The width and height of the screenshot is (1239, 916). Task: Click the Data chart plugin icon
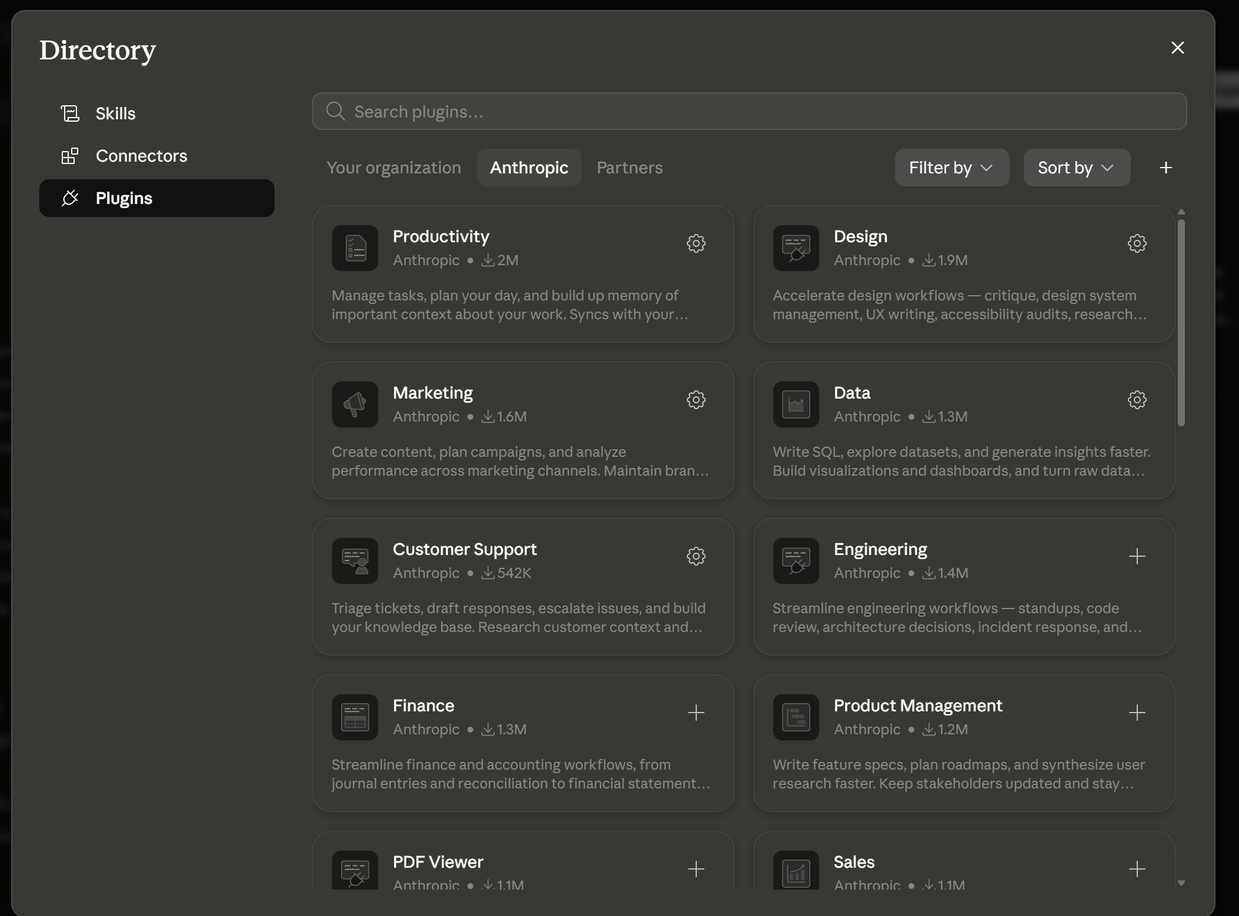(796, 404)
